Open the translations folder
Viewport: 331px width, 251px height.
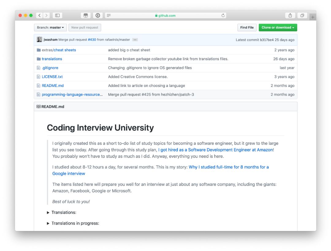pyautogui.click(x=52, y=59)
